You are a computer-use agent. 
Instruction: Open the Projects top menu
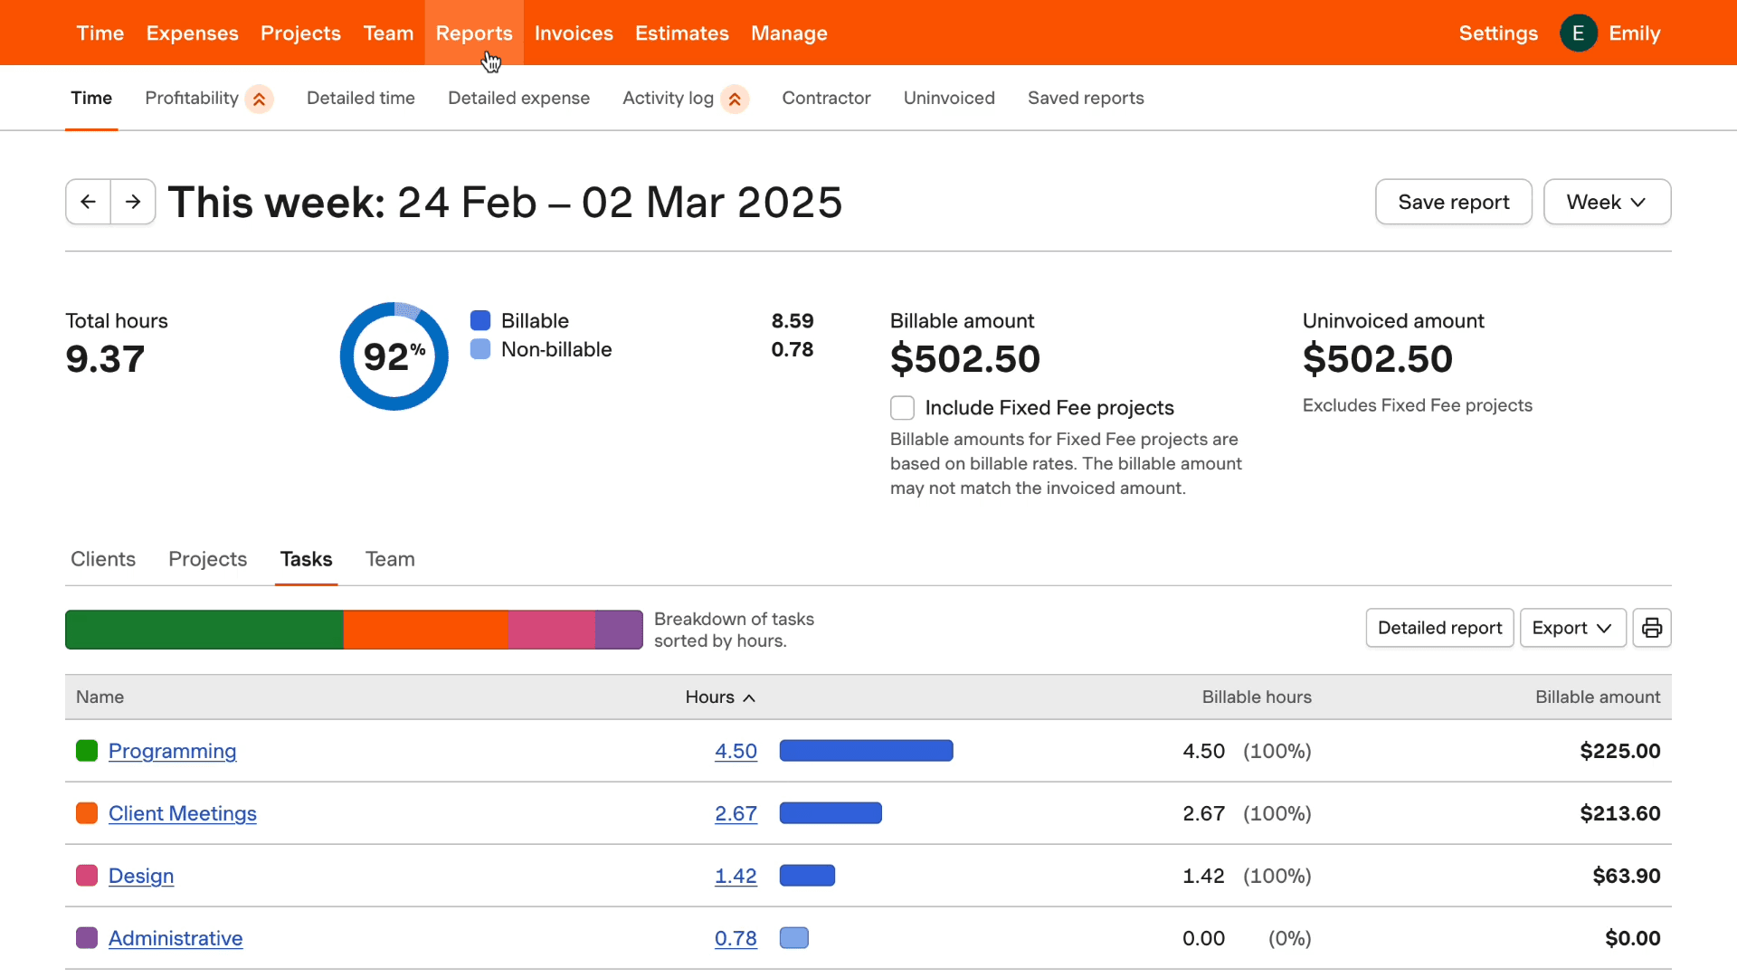click(x=301, y=33)
